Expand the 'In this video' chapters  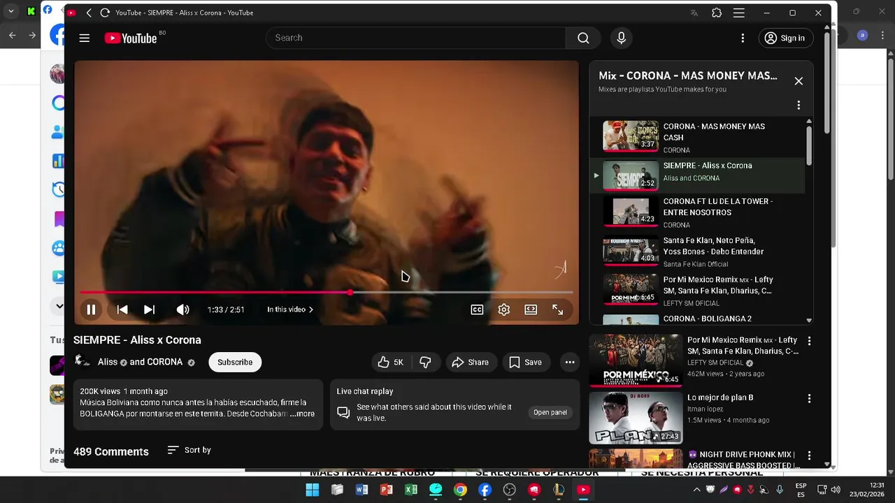[x=290, y=309]
